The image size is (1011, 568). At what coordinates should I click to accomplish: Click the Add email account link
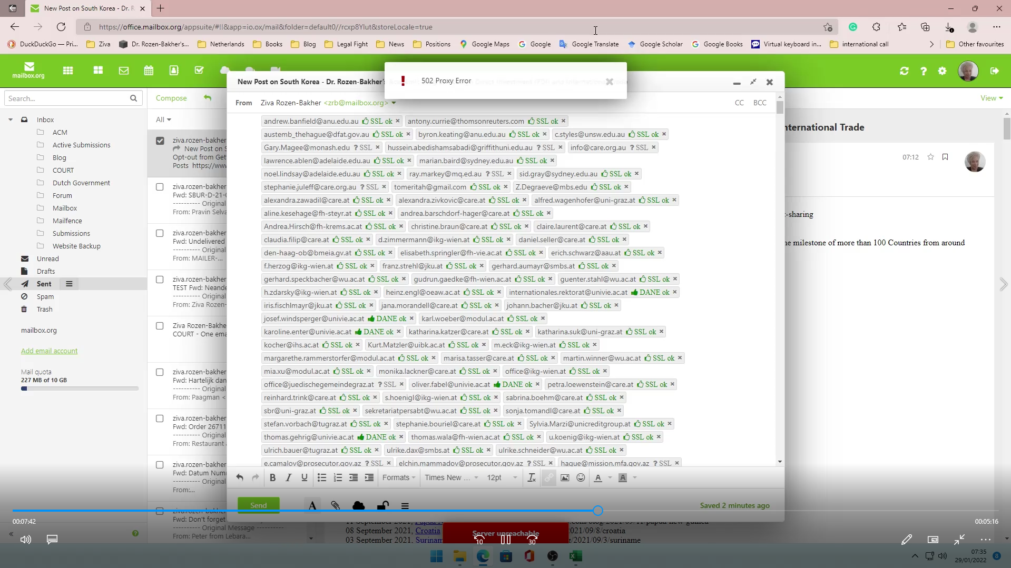coord(49,351)
